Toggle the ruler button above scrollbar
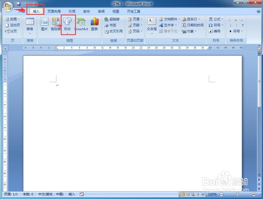263x199 pixels. pyautogui.click(x=259, y=48)
